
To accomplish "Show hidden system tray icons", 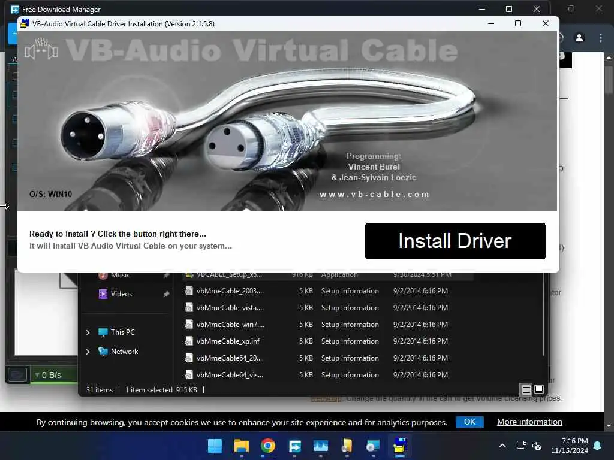I will point(502,446).
